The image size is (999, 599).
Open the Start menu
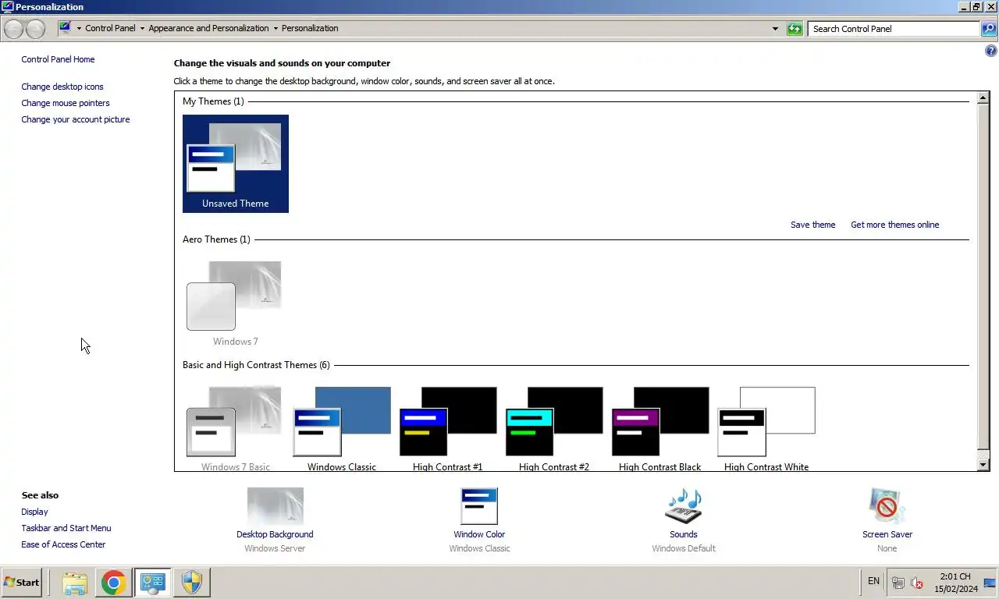coord(22,583)
